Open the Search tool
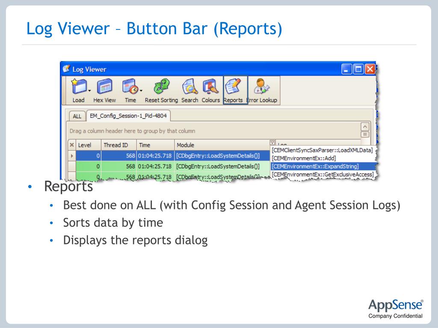The height and width of the screenshot is (328, 438). [189, 91]
